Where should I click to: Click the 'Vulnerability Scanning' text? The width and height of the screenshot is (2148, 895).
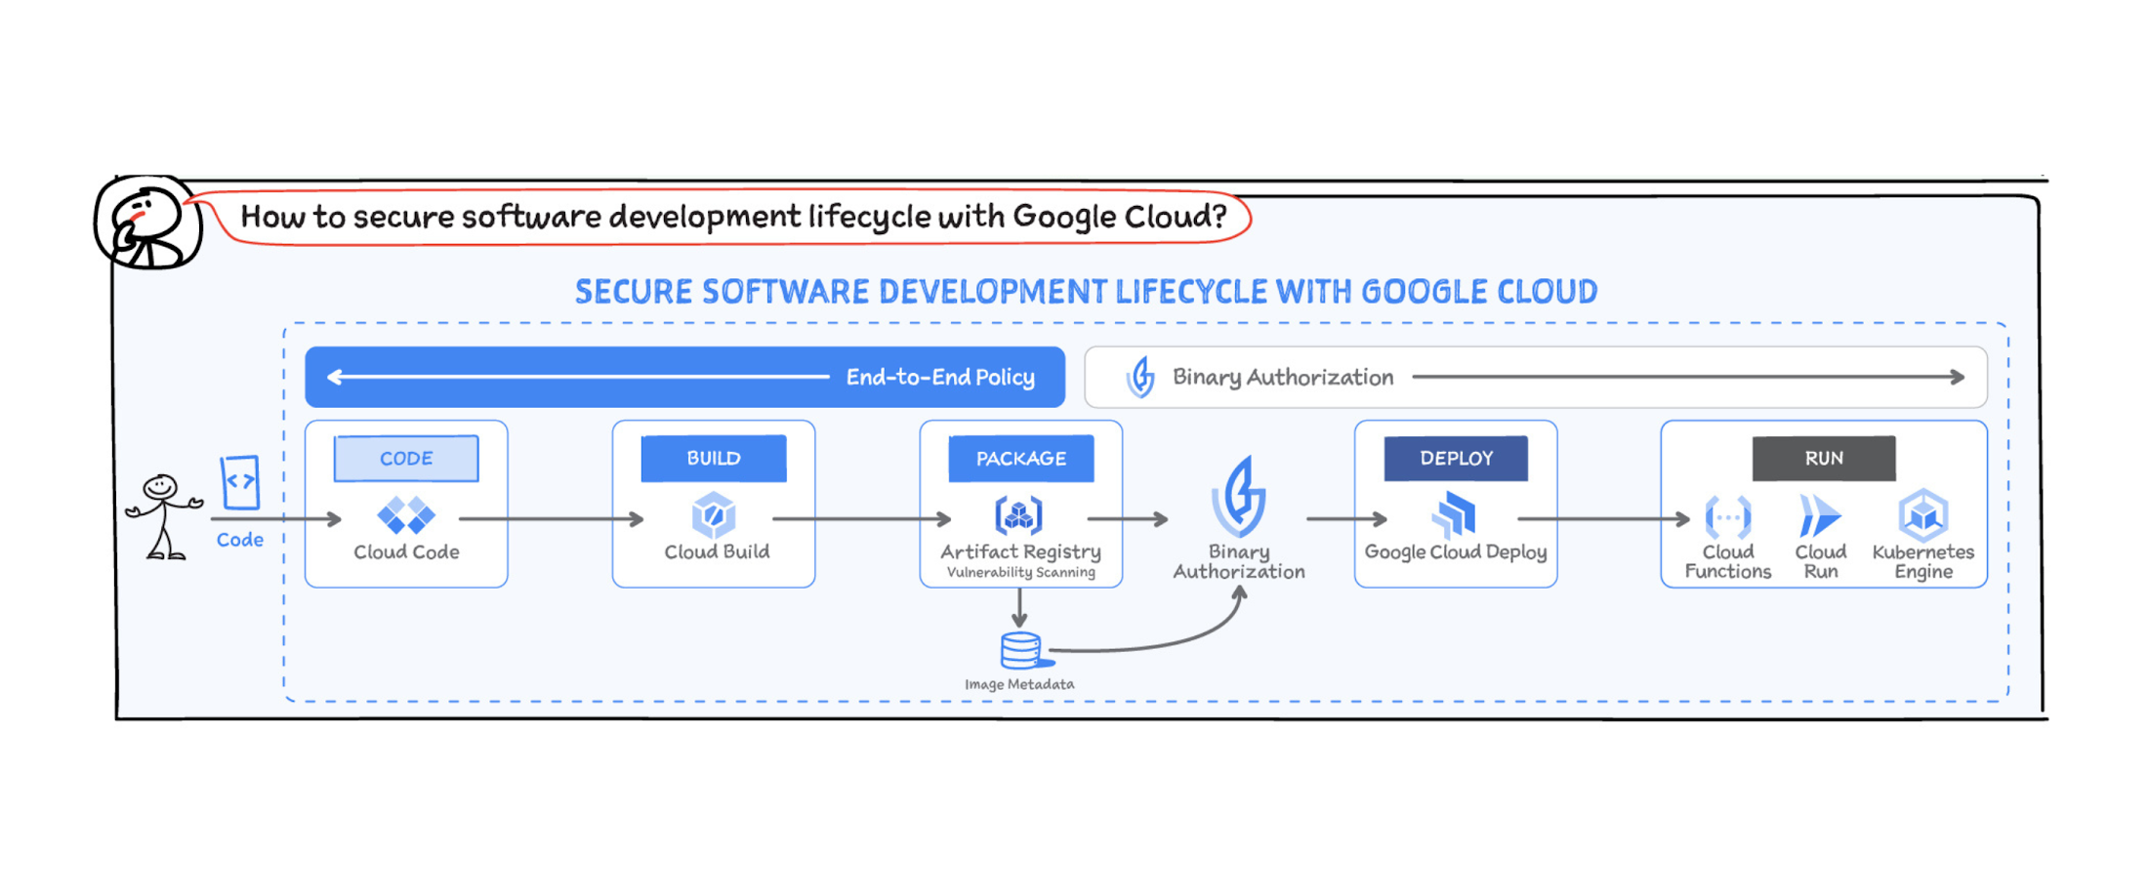(1021, 572)
